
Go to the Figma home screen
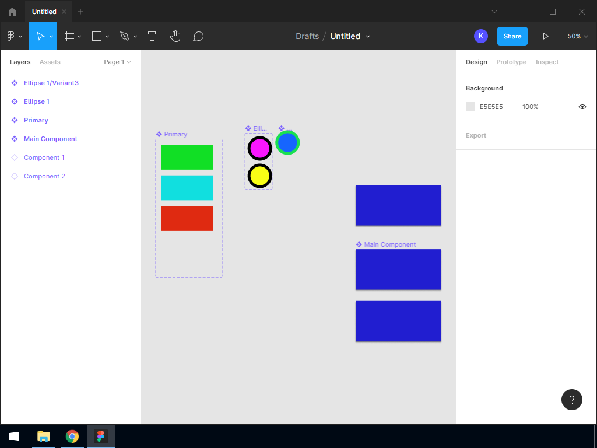[x=12, y=12]
